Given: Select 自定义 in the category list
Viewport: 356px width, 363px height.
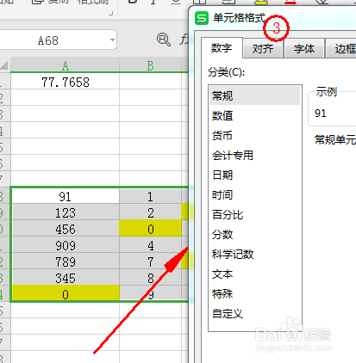Looking at the screenshot, I should pyautogui.click(x=255, y=314).
